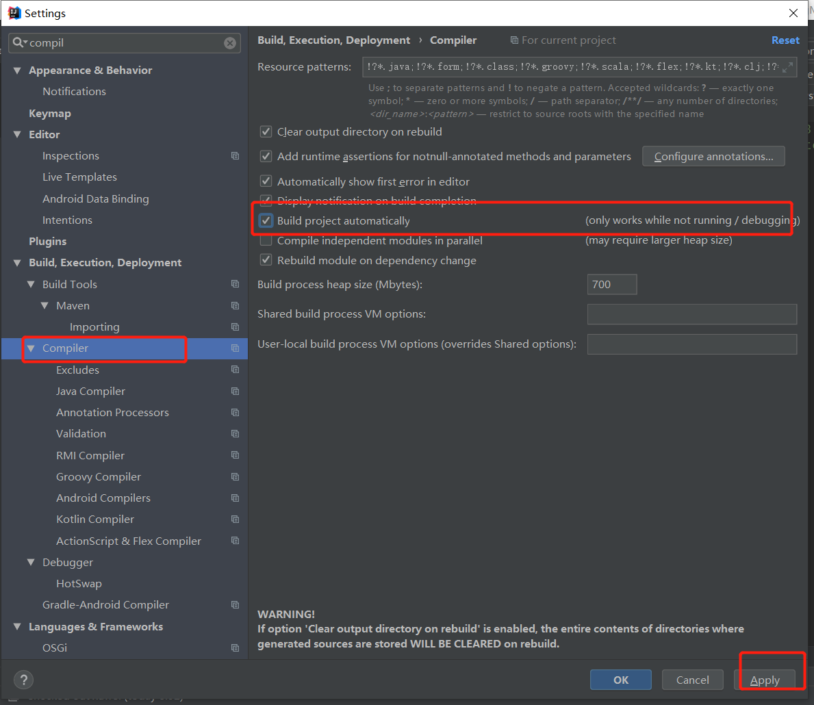Open Annotation Processors page
The image size is (814, 705).
point(113,412)
